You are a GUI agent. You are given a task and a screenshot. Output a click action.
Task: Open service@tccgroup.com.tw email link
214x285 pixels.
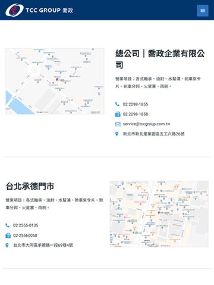(x=146, y=124)
